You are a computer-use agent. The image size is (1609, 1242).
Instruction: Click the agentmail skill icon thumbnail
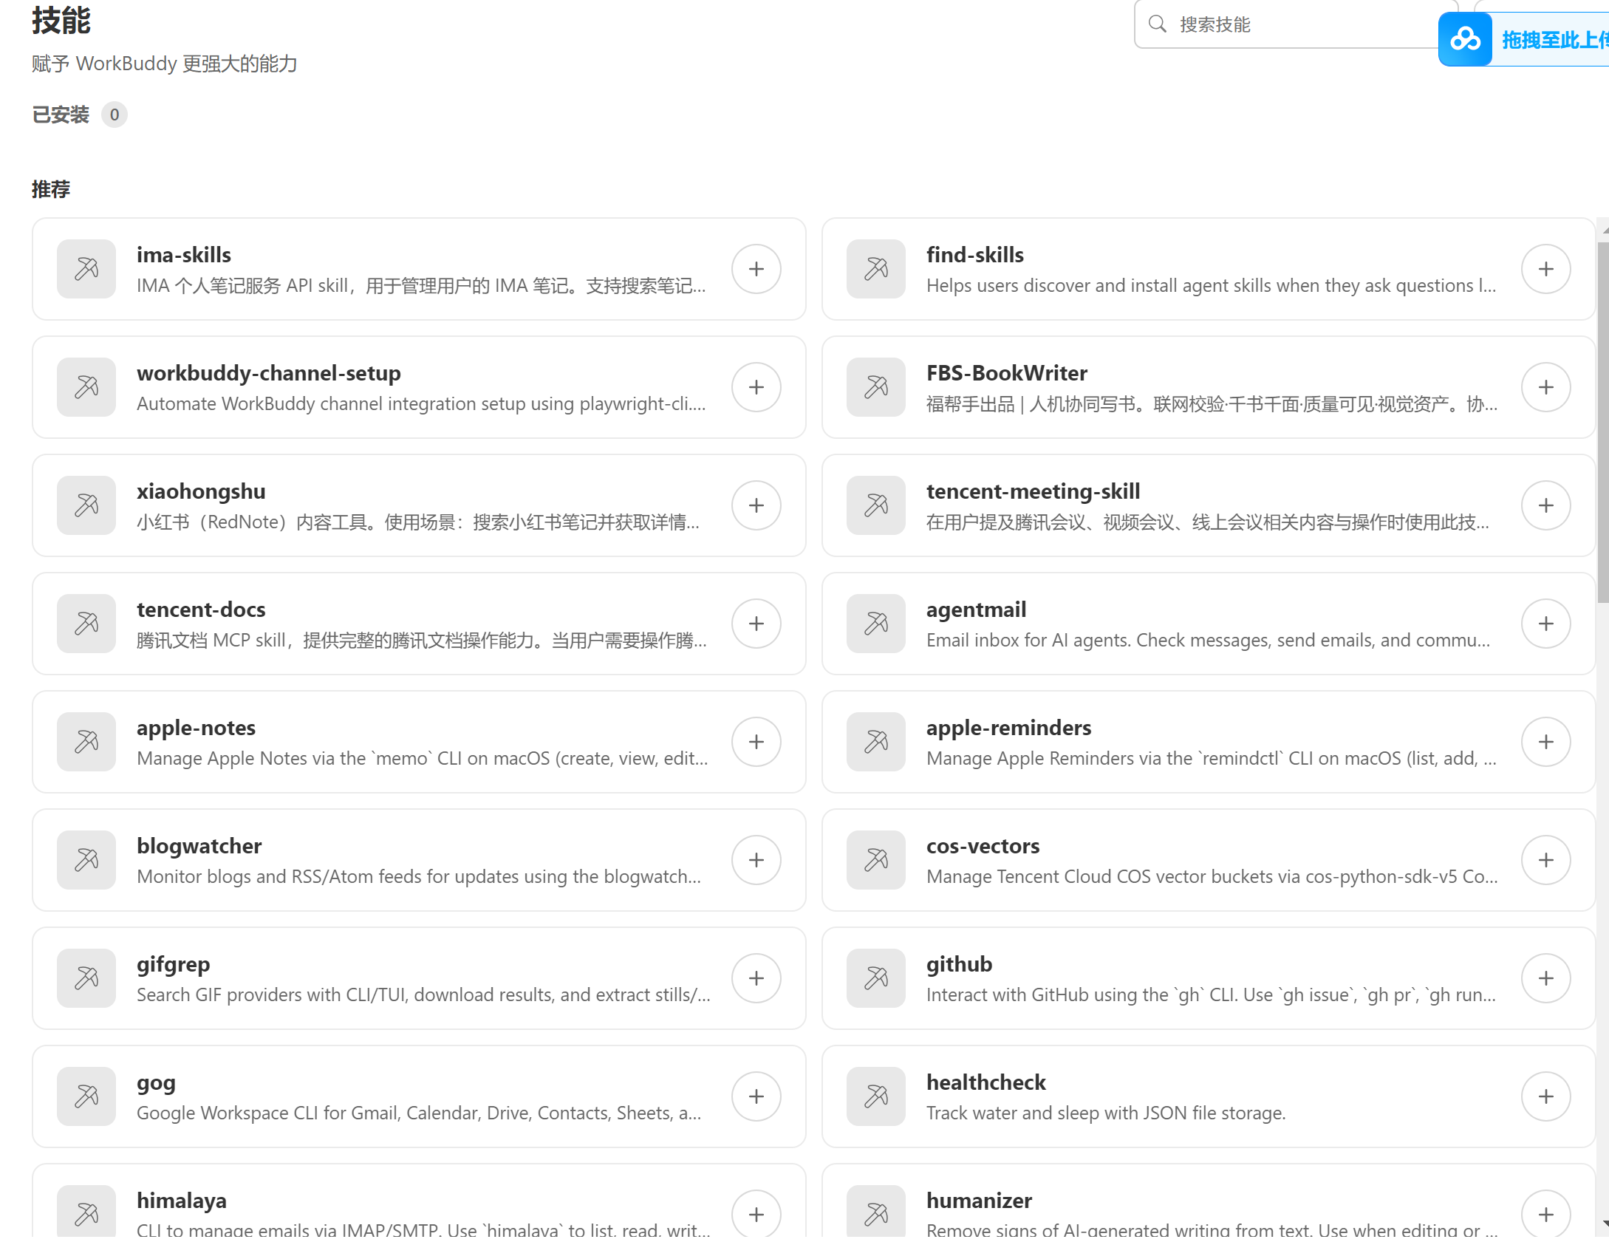pos(876,624)
